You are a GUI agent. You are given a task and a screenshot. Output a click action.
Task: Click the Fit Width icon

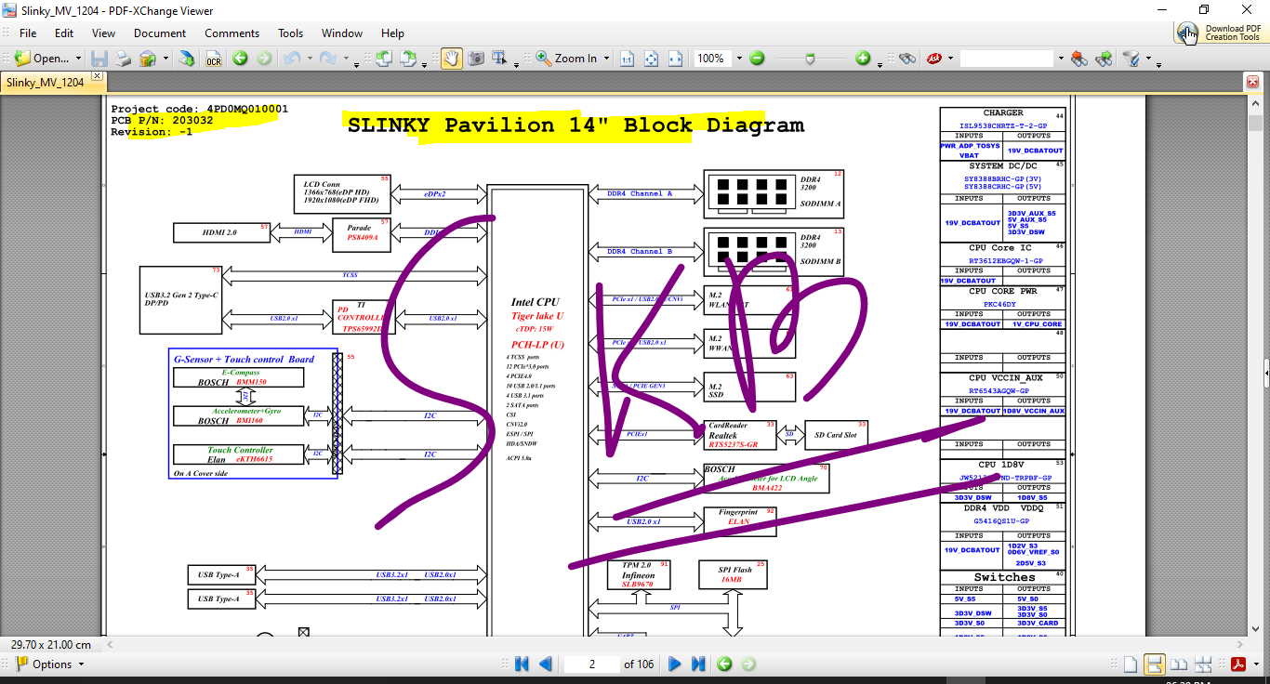[x=676, y=59]
